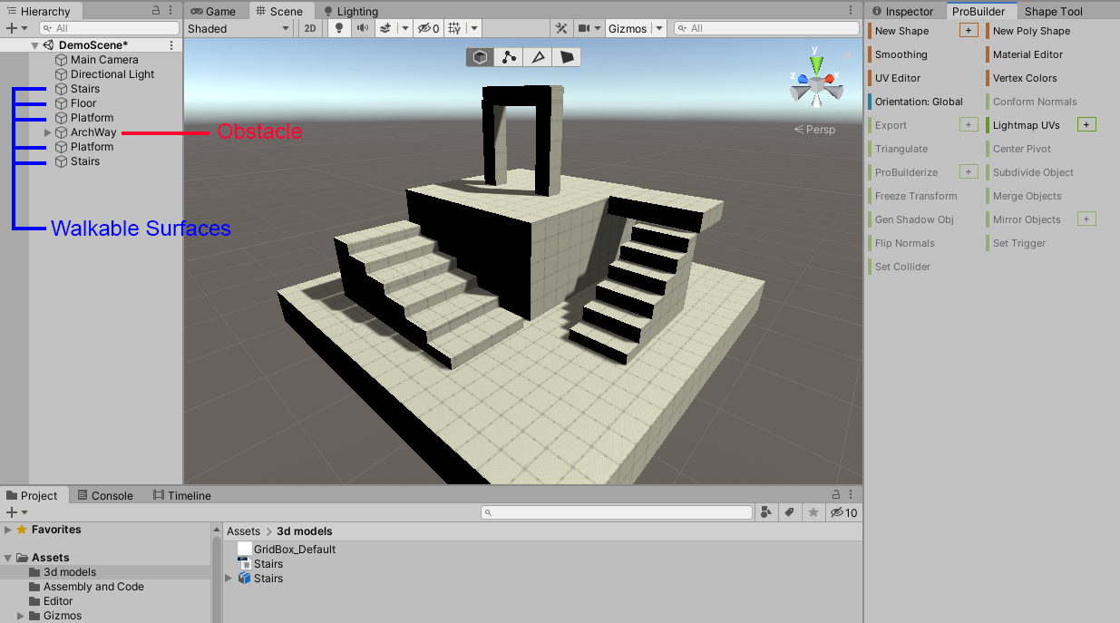
Task: Switch to the Shape Tool tab
Action: (x=1053, y=12)
